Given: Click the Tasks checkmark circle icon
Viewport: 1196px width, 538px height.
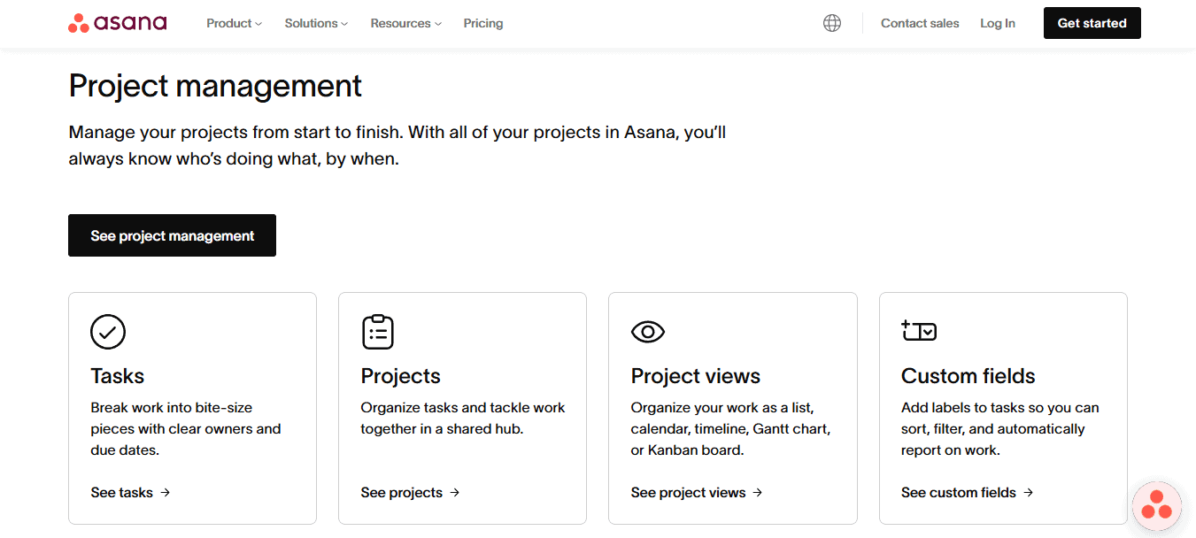Looking at the screenshot, I should [108, 332].
